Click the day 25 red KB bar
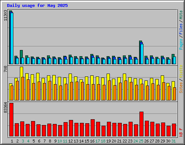Screen dimensions: 185x145 [x=142, y=124]
